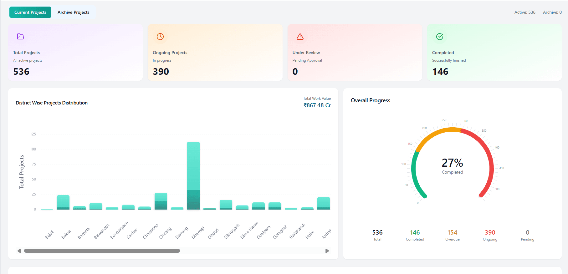This screenshot has width=568, height=274.
Task: Click the Total Projects value 536
Action: tap(21, 72)
